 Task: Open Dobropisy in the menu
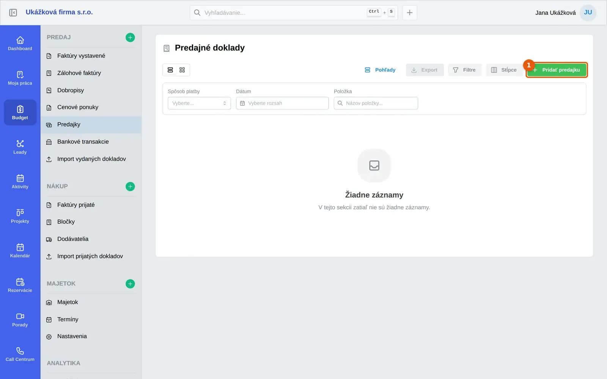click(91, 90)
